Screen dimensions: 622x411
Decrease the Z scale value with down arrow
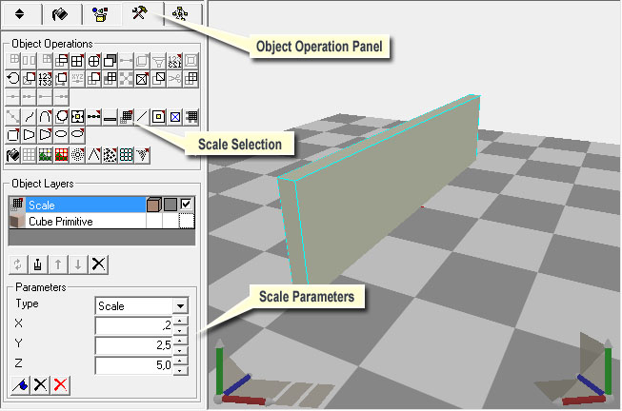pyautogui.click(x=180, y=370)
